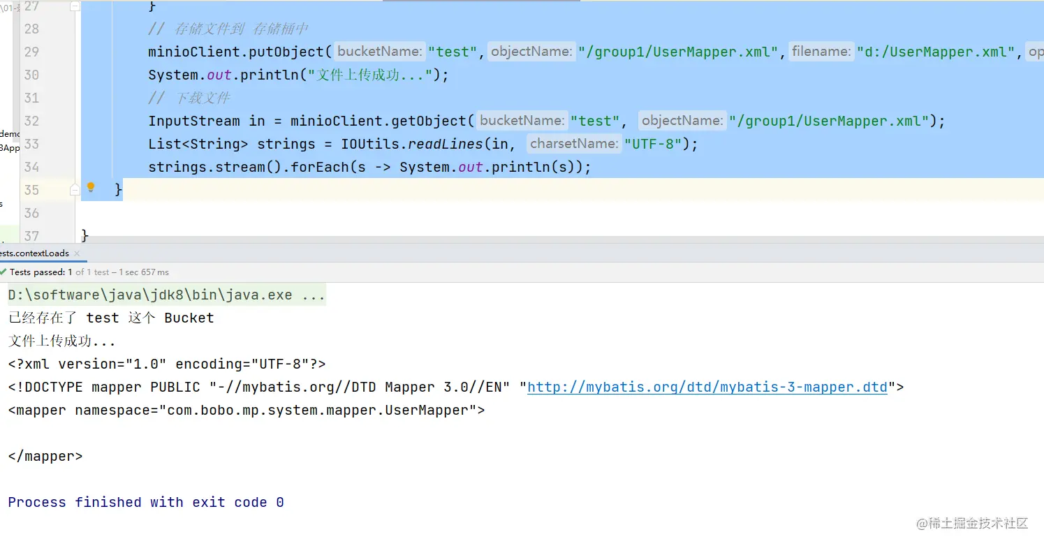Viewport: 1044px width, 546px height.
Task: Click 'minioClient.putObject(' on line 29
Action: 240,52
